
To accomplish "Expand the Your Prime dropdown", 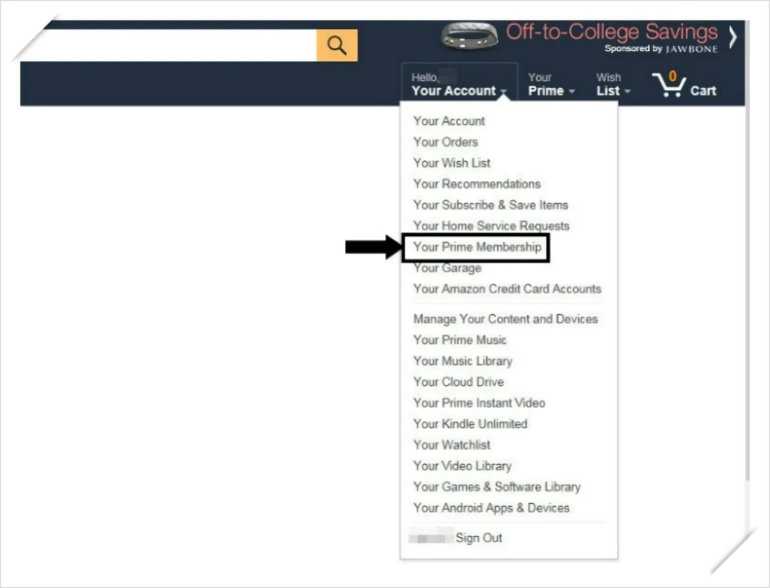I will coord(551,84).
